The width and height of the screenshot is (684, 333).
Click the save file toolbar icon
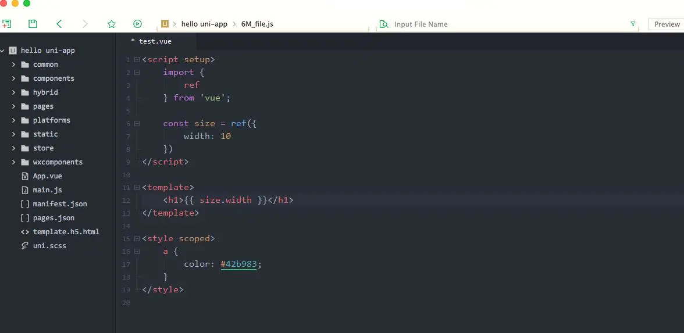point(33,24)
